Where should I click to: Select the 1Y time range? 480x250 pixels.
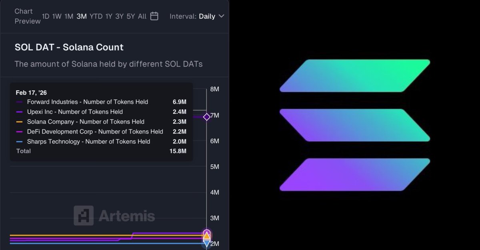click(x=109, y=16)
